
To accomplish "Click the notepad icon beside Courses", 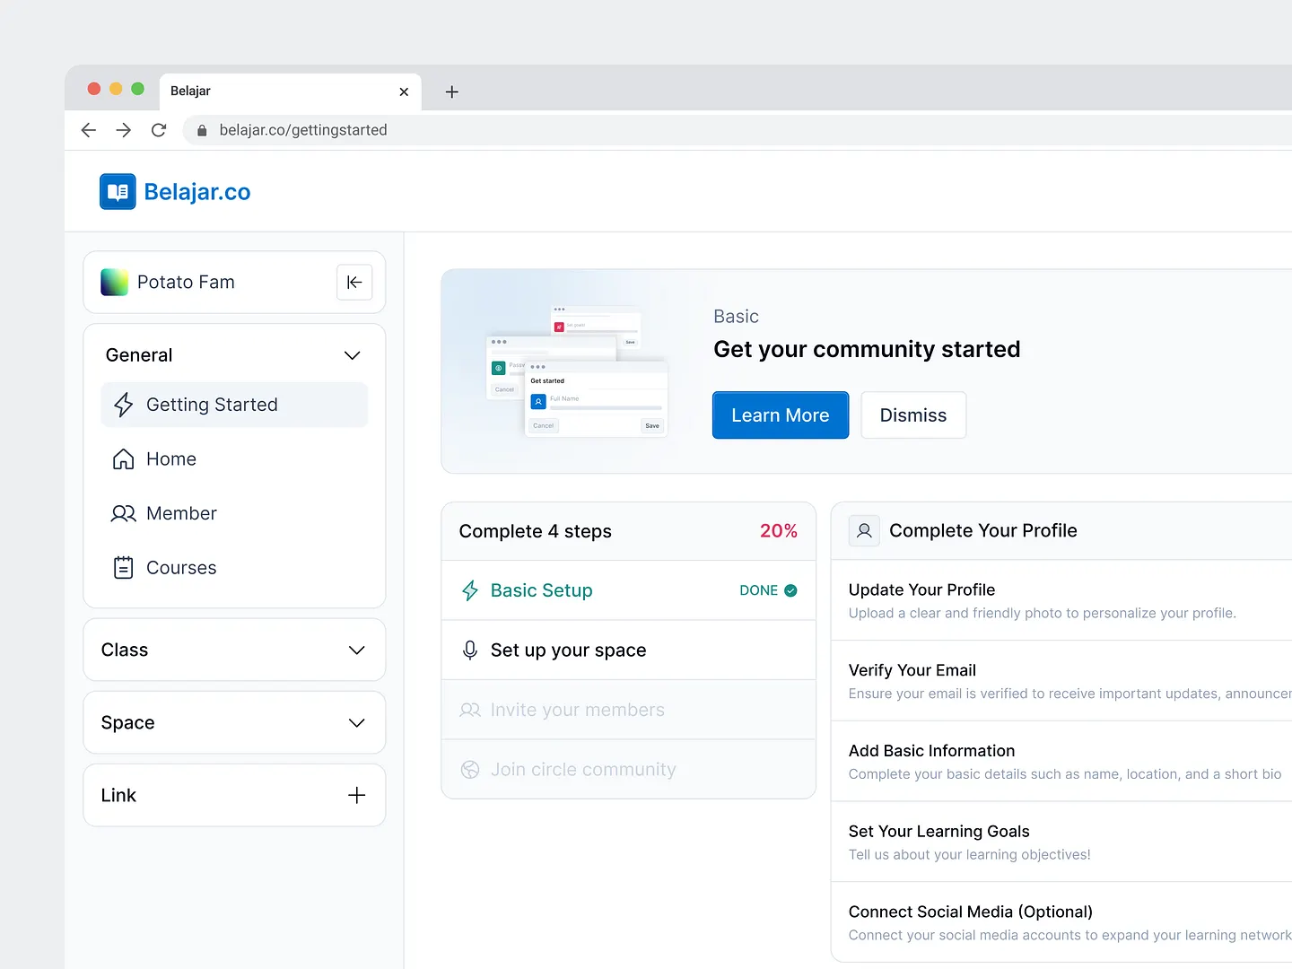I will (x=123, y=568).
